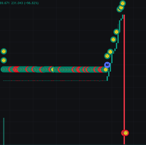Click the lower of two stacked left-edge sad face markers
Screen dimensions: 146x145
(4, 60)
